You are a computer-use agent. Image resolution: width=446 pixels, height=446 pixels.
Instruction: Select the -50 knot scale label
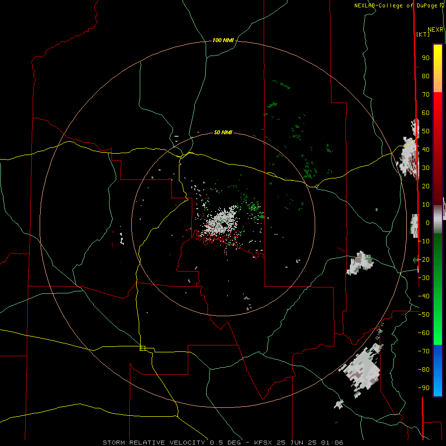[424, 315]
